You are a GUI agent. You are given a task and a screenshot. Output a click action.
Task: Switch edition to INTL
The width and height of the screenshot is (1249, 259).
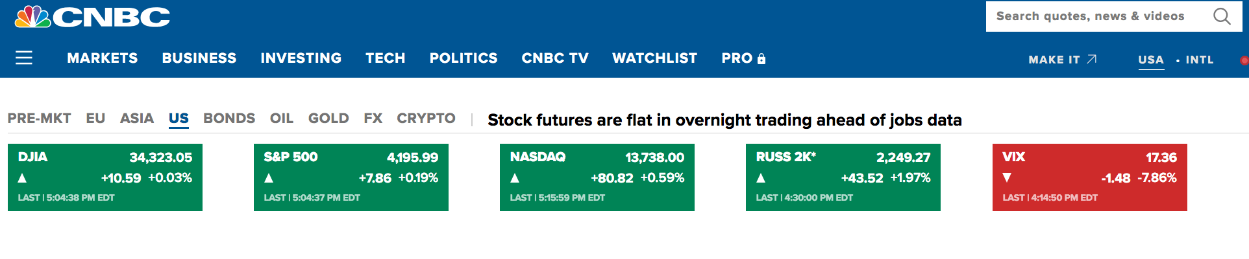[x=1200, y=60]
